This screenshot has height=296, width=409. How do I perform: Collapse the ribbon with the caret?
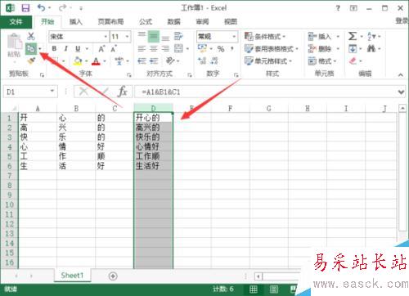tap(401, 74)
